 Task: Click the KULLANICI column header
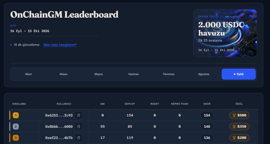(x=64, y=104)
